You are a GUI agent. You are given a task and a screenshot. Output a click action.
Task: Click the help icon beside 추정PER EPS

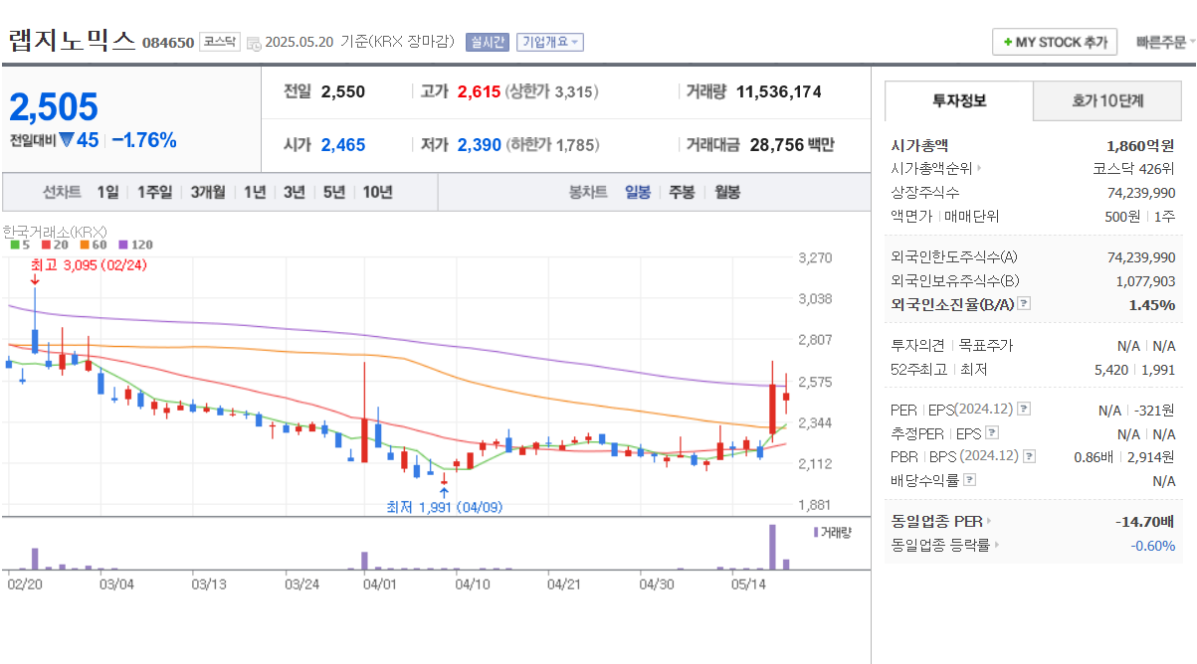coord(991,433)
